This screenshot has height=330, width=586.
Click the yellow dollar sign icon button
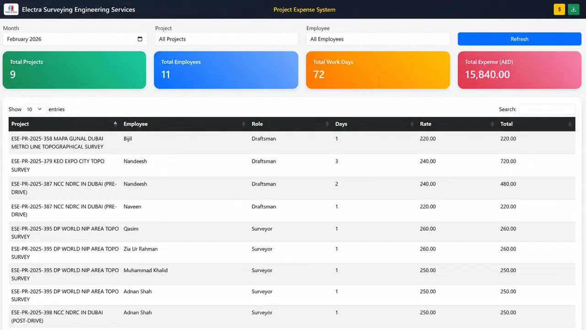(559, 10)
